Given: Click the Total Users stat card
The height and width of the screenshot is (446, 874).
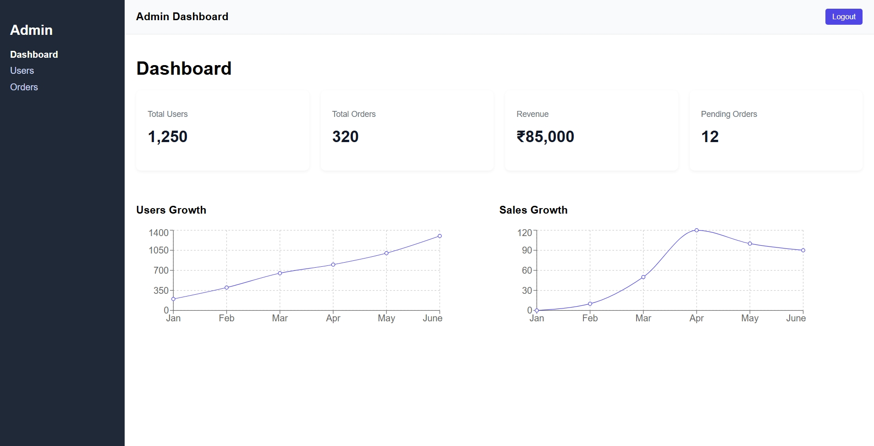Looking at the screenshot, I should pos(223,131).
